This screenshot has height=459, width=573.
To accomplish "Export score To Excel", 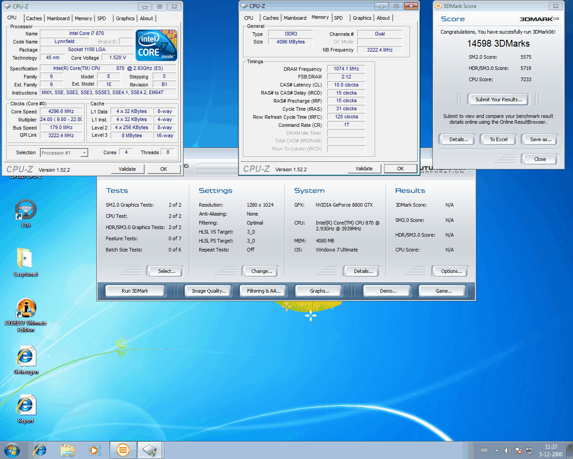I will click(x=499, y=139).
